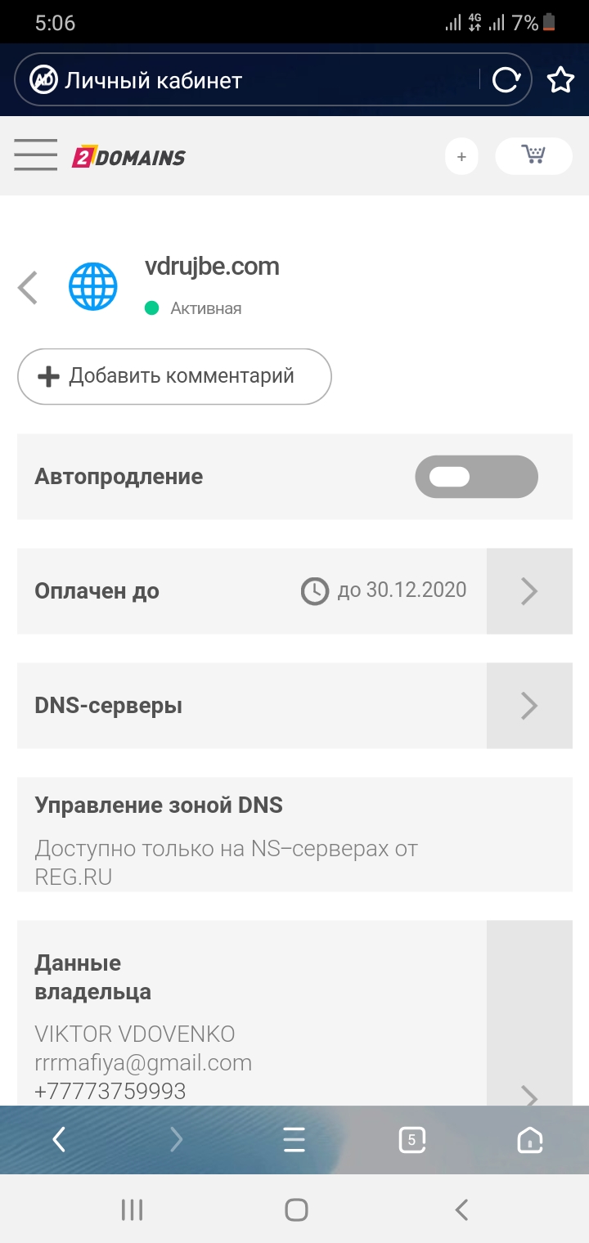Open the browser menu in bottom bar

coord(294,1139)
